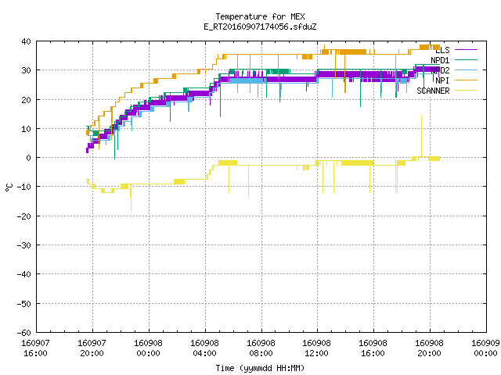Click the y-axis label 30
The height and width of the screenshot is (375, 501).
point(26,70)
